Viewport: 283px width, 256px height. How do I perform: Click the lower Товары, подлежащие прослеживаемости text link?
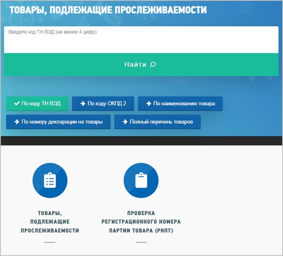click(x=50, y=222)
